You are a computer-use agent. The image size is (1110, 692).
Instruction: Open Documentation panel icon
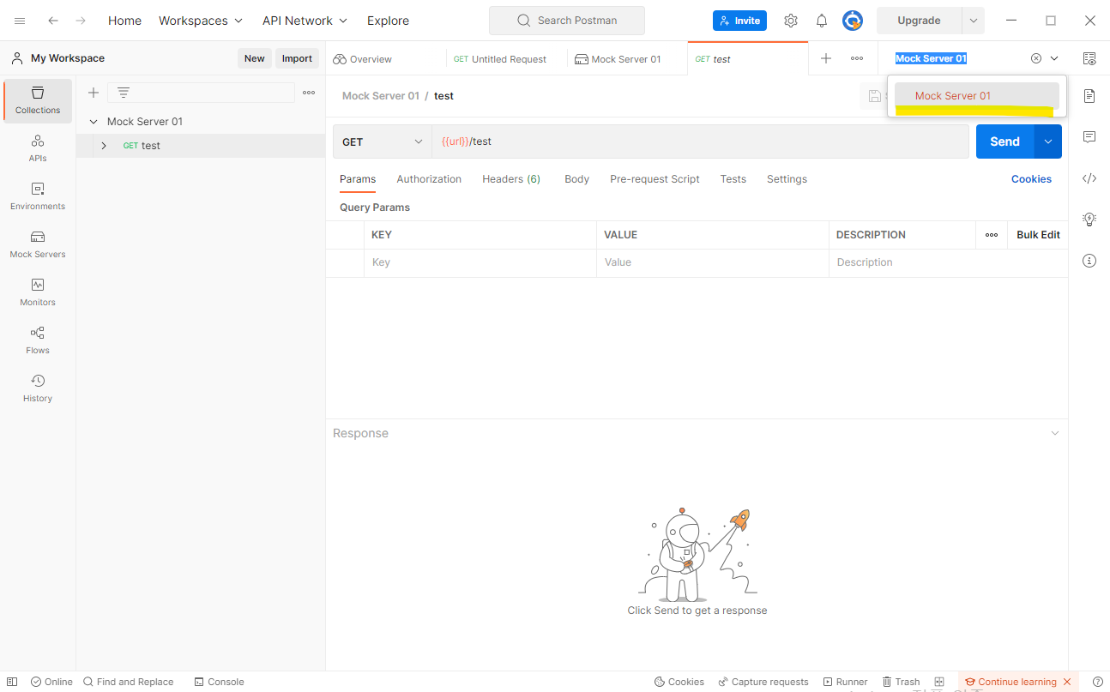point(1089,95)
